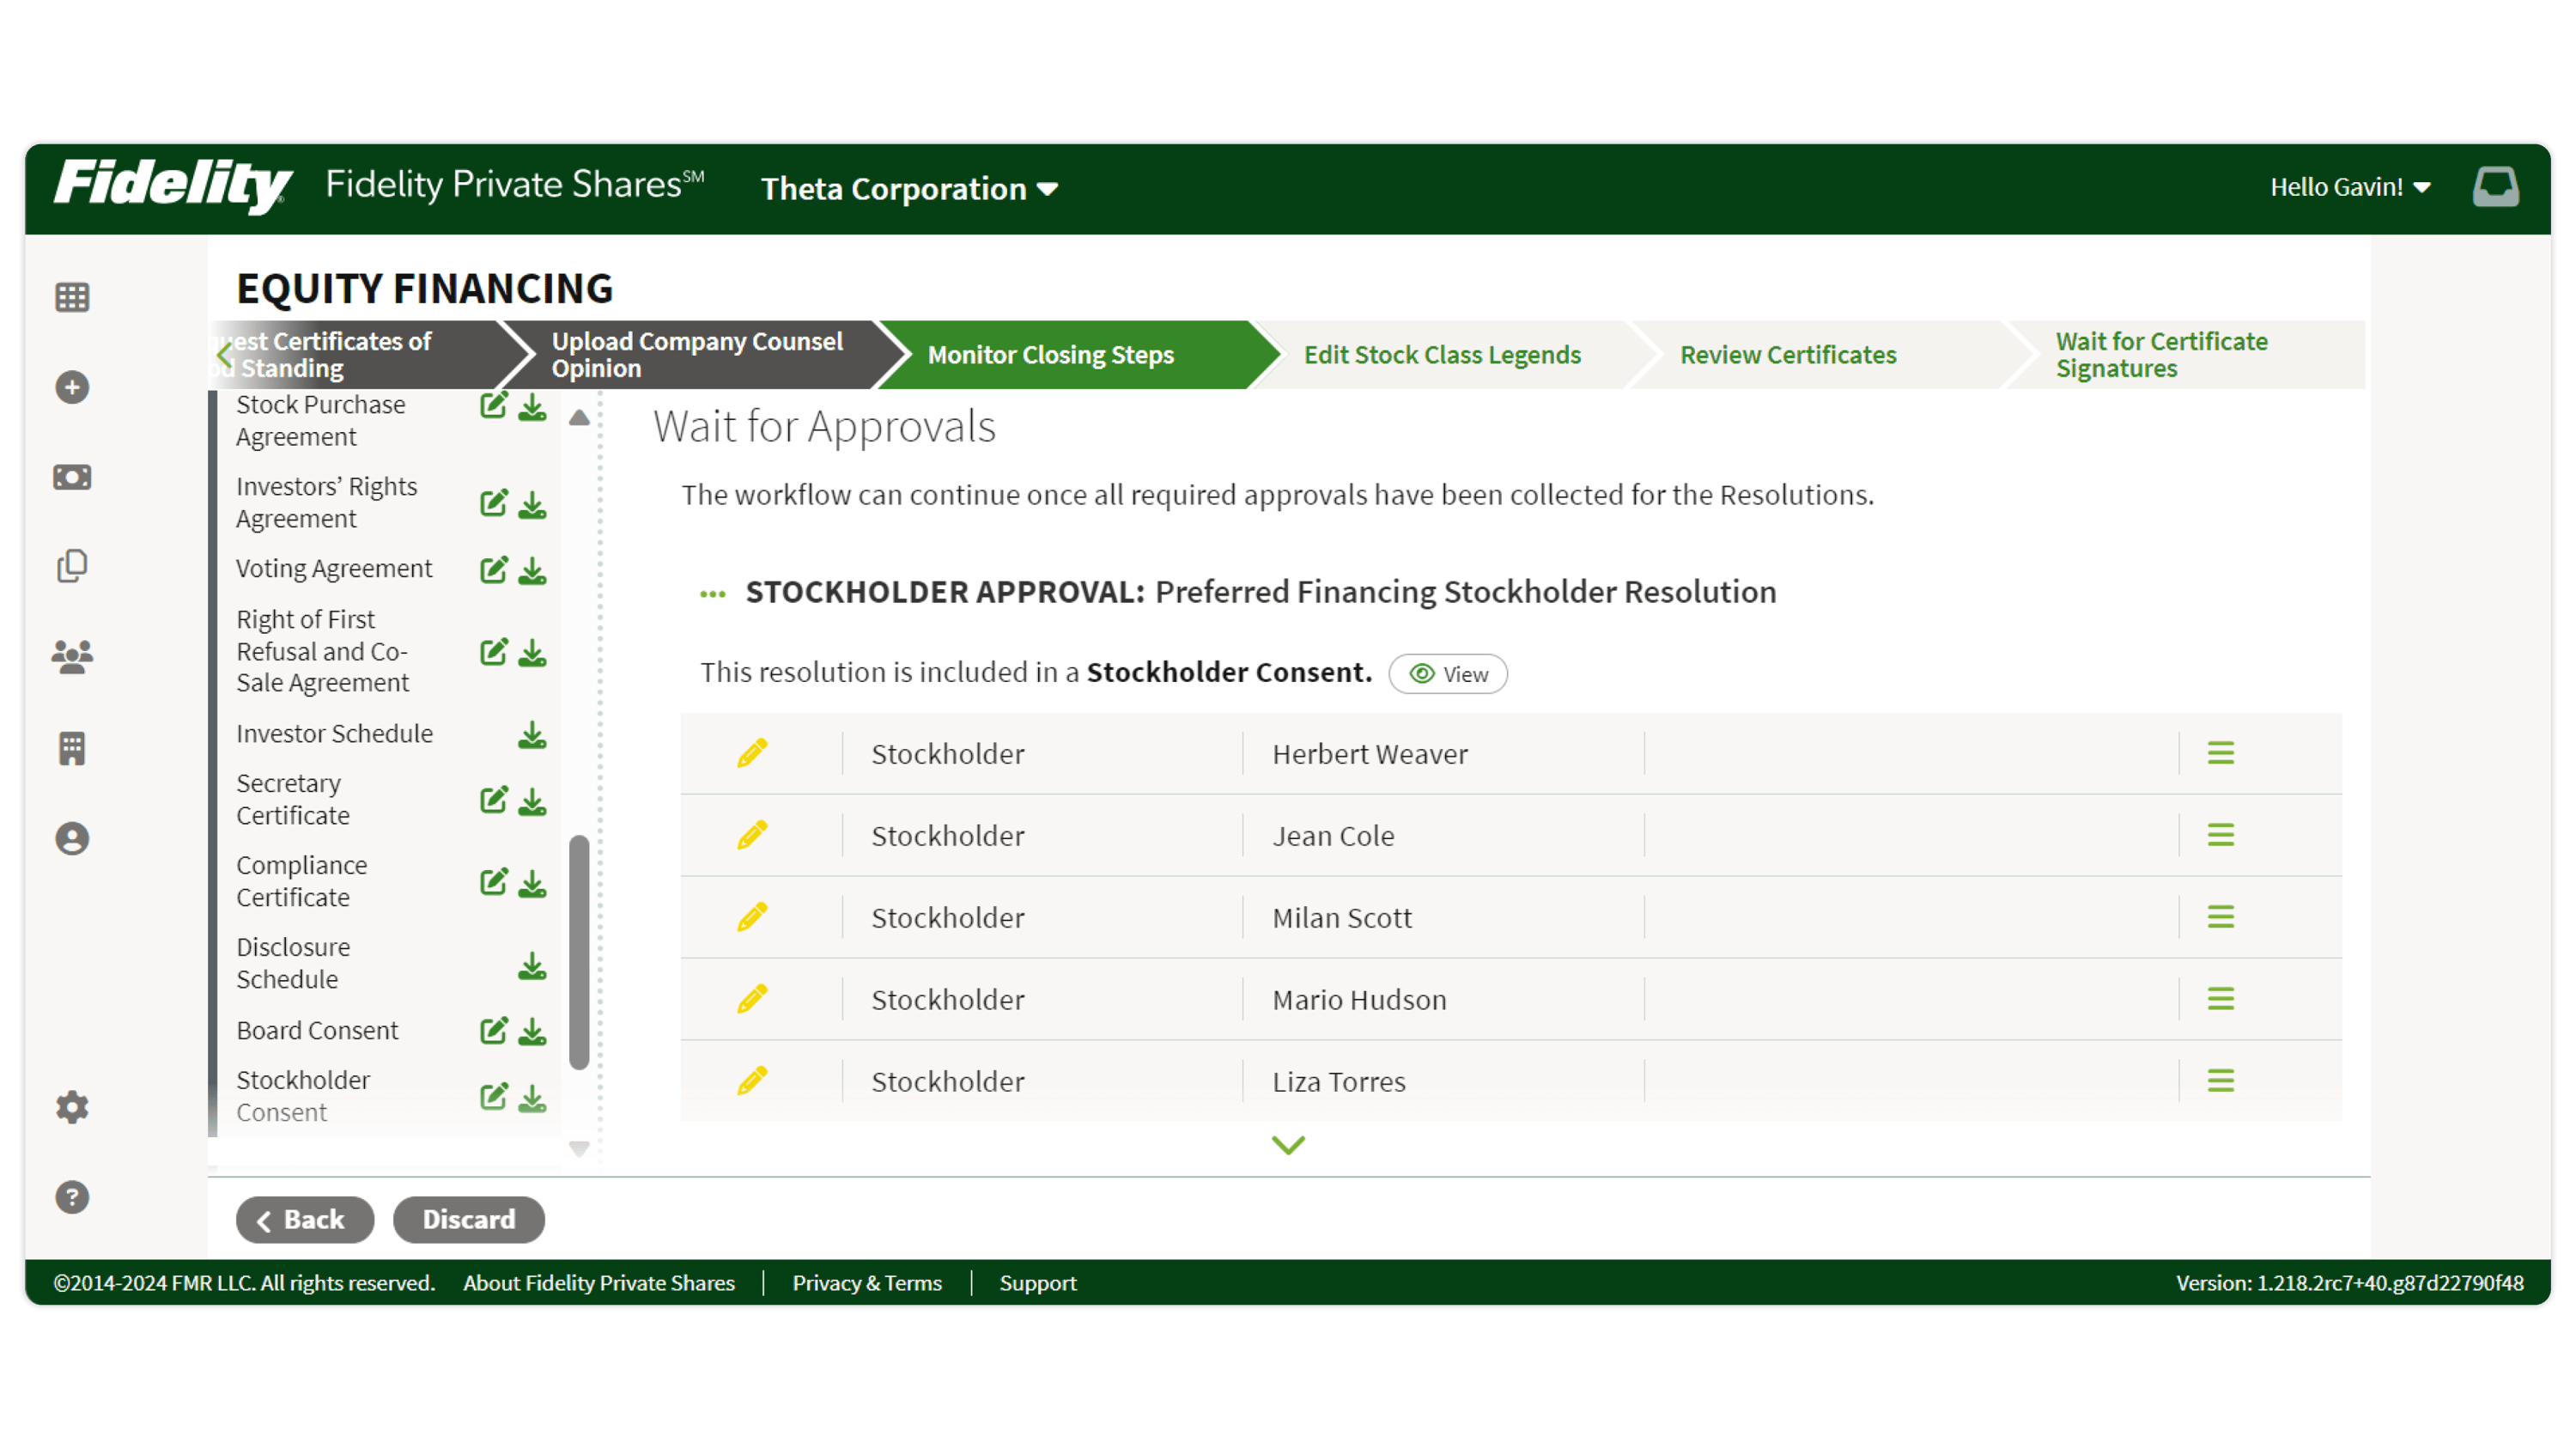This screenshot has width=2576, height=1449.
Task: Click the Back button
Action: 304,1219
